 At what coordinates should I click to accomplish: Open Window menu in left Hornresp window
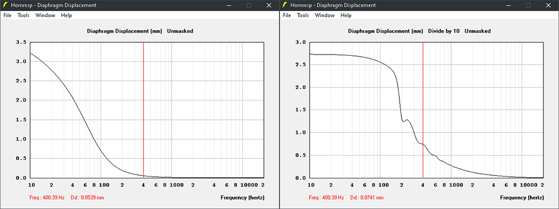[x=45, y=15]
